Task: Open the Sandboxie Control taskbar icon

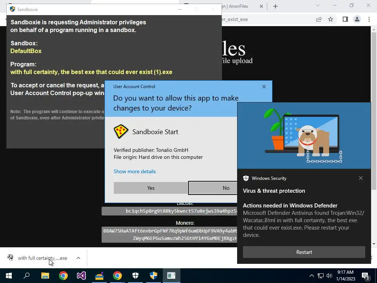Action: [99, 276]
